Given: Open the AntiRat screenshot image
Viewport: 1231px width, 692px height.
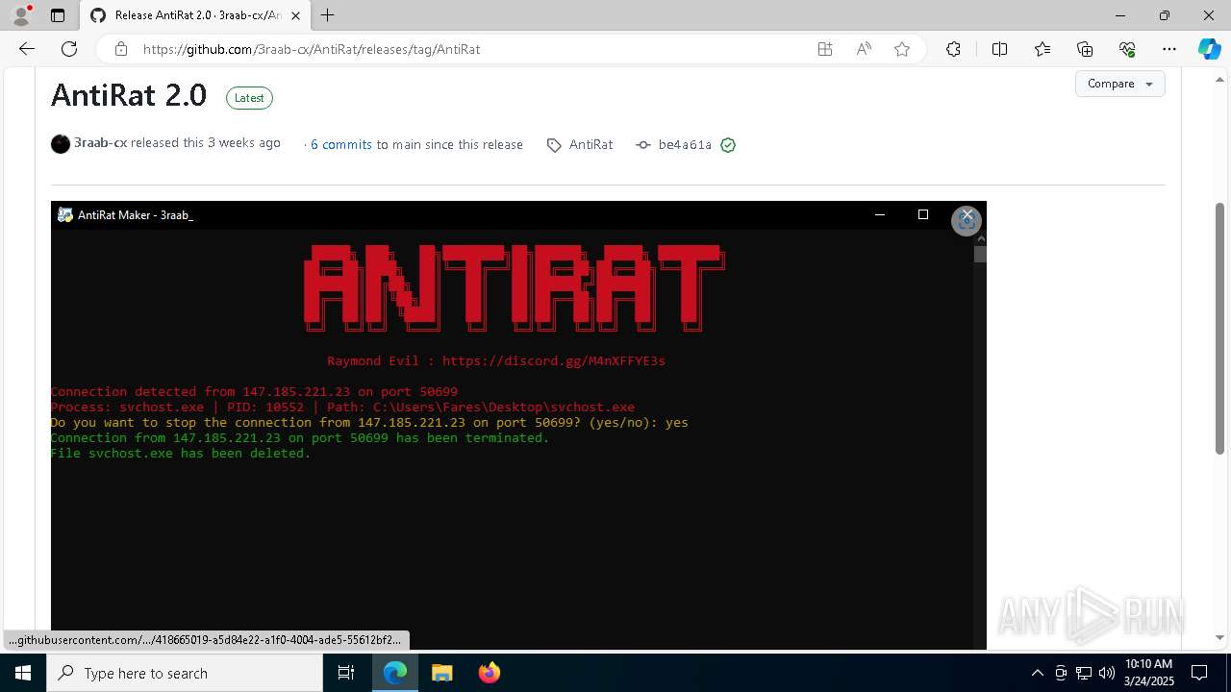Looking at the screenshot, I should tap(518, 425).
